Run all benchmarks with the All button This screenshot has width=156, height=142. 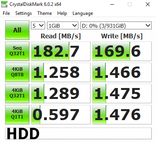(x=17, y=30)
